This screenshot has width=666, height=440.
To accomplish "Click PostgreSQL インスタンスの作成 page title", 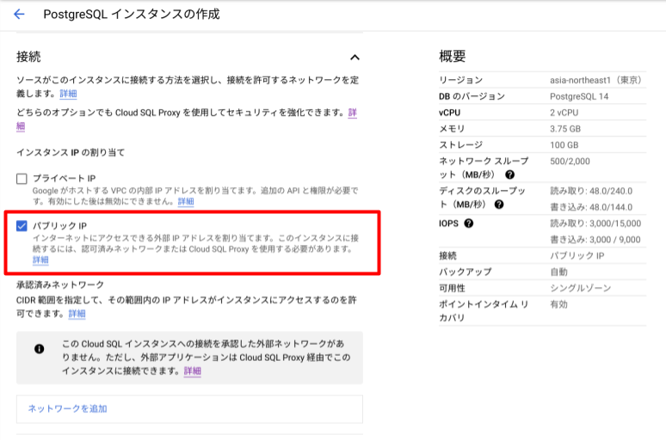I will pyautogui.click(x=132, y=14).
